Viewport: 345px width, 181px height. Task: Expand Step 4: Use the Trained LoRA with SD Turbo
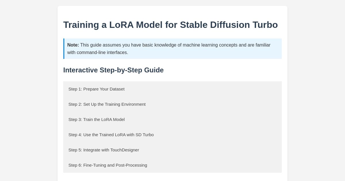pos(111,135)
